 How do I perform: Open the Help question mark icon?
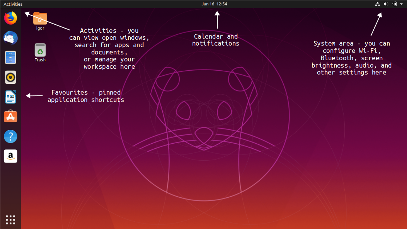[10, 136]
